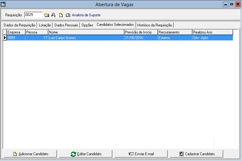Click the application icon in title bar
Viewport: 242px width, 161px height.
pyautogui.click(x=3, y=4)
